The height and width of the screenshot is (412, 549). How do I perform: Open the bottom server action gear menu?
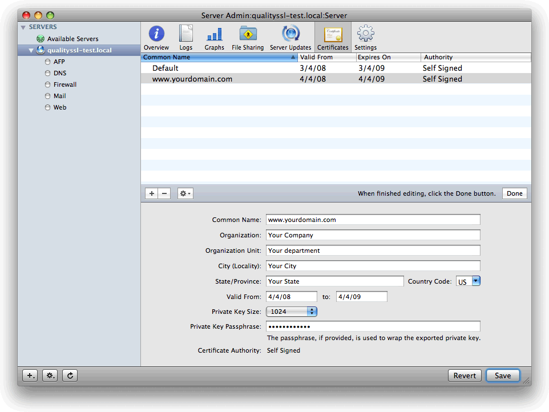pyautogui.click(x=50, y=375)
